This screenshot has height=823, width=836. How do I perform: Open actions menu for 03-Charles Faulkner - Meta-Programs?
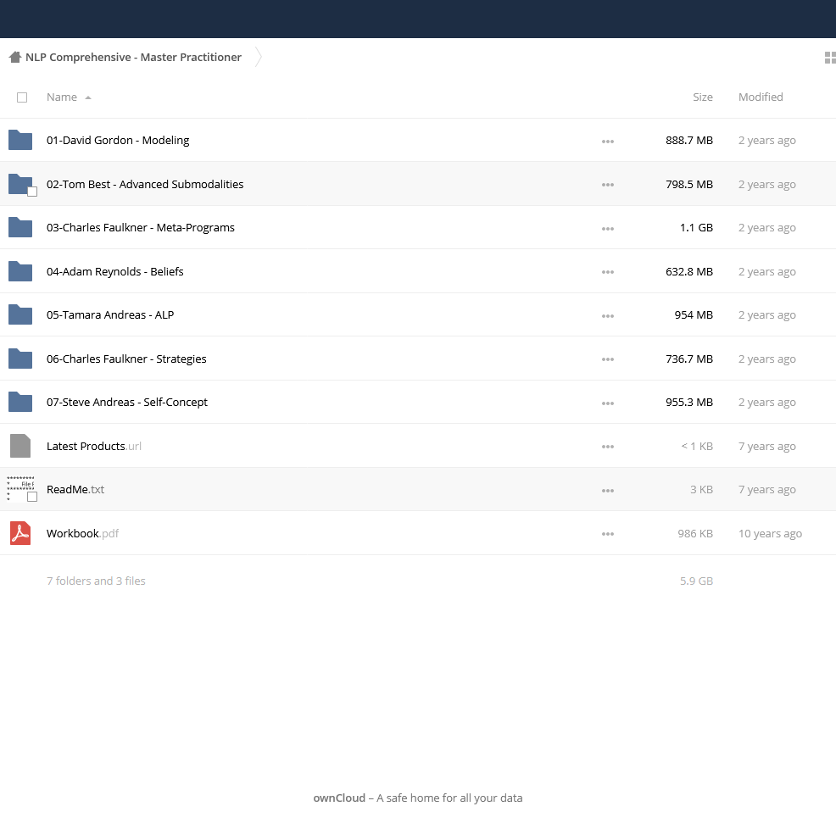pyautogui.click(x=608, y=229)
